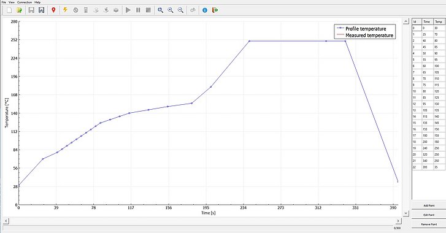This screenshot has width=446, height=233.
Task: Pause the running profile
Action: 138,10
